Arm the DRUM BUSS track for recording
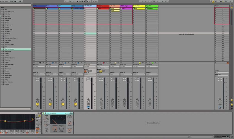Viewport: 234px width, 139px height. click(88, 108)
